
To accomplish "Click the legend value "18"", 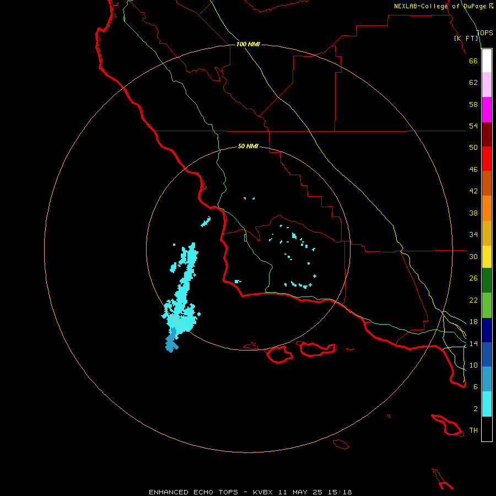I will (x=473, y=322).
